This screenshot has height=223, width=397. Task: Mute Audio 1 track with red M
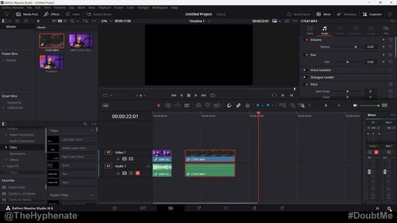(x=138, y=173)
